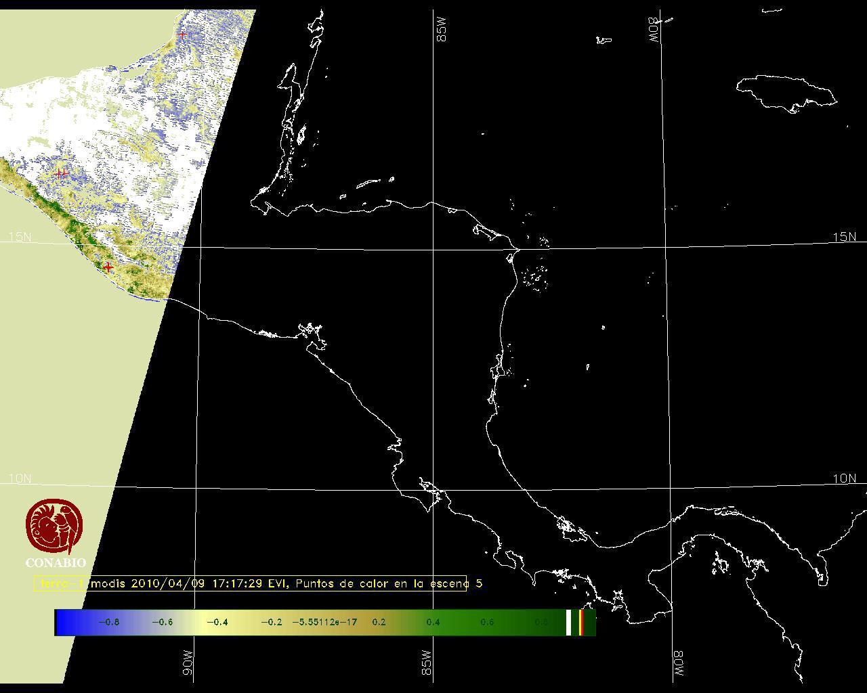The image size is (867, 693).
Task: Click the yellow-boxed modis caption text
Action: pyautogui.click(x=251, y=583)
